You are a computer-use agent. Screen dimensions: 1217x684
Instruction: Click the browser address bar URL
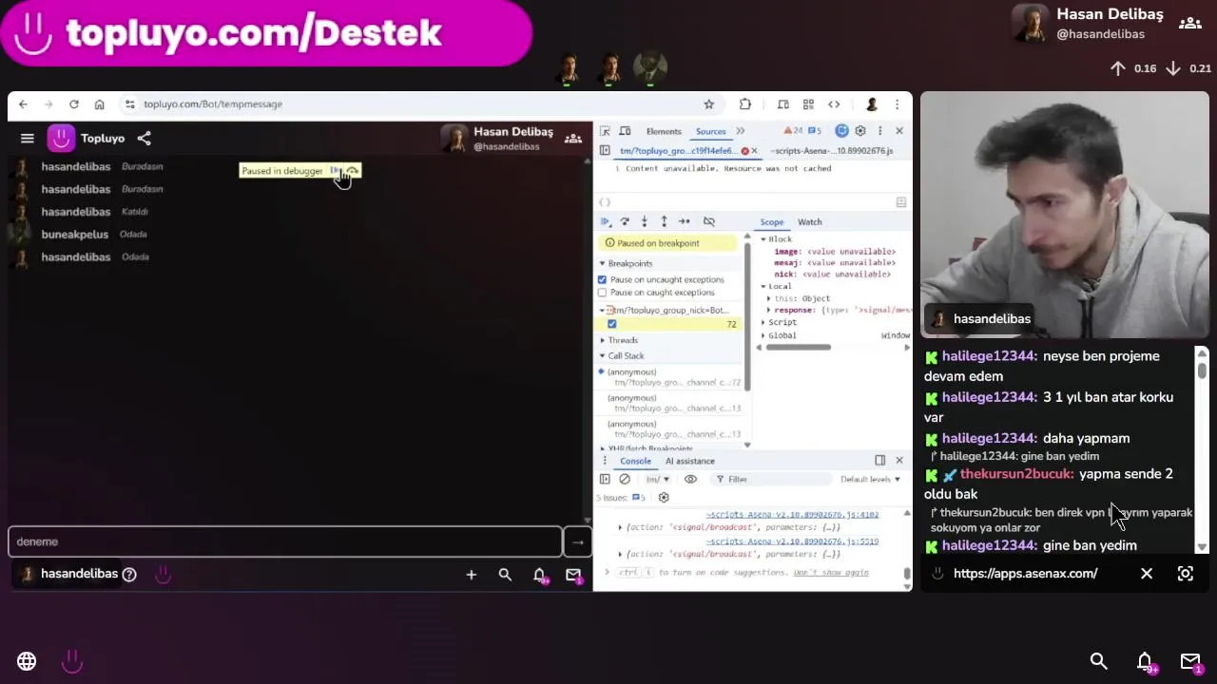coord(213,104)
